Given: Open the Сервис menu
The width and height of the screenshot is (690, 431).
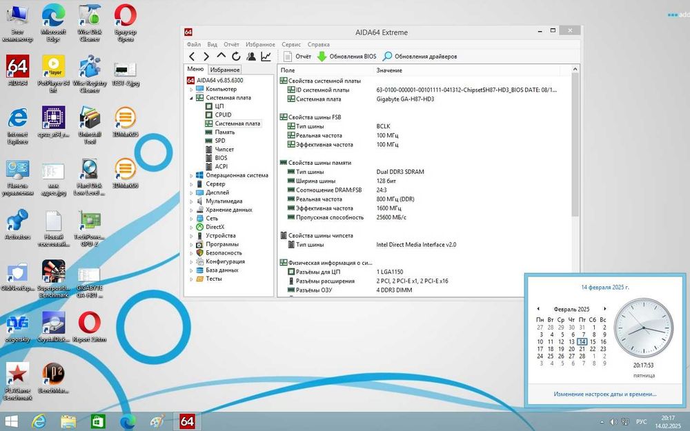Looking at the screenshot, I should pyautogui.click(x=291, y=44).
